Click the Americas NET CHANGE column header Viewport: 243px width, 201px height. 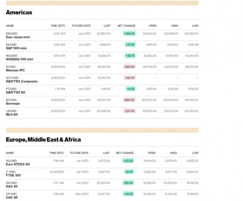pyautogui.click(x=126, y=26)
